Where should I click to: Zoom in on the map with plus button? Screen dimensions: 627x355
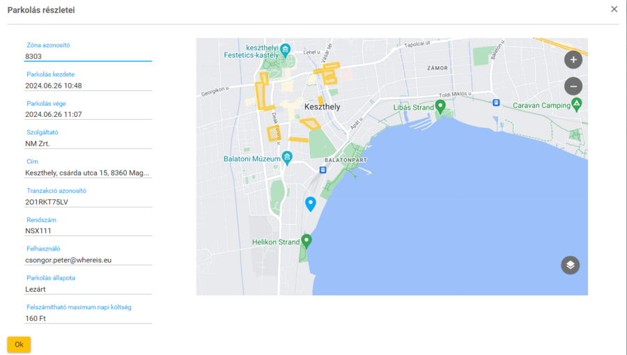[573, 60]
